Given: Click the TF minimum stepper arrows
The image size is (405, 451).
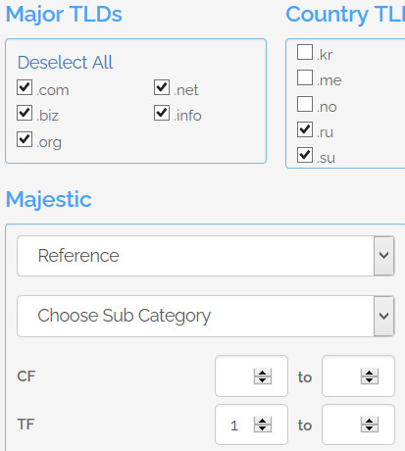Looking at the screenshot, I should click(263, 425).
